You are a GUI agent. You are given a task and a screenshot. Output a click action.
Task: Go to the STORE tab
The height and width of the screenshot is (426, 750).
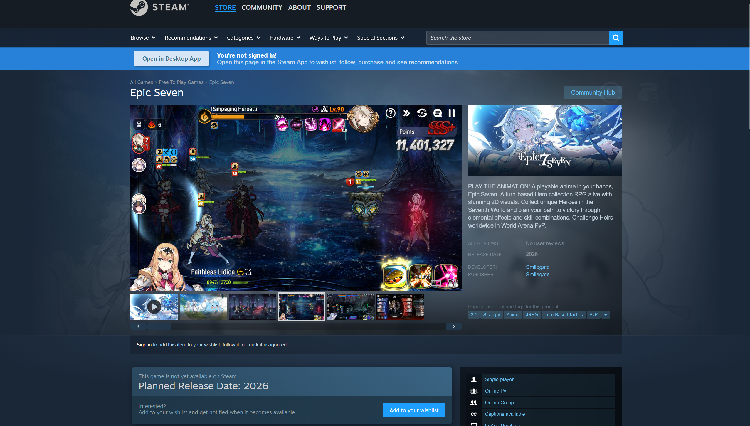point(225,7)
